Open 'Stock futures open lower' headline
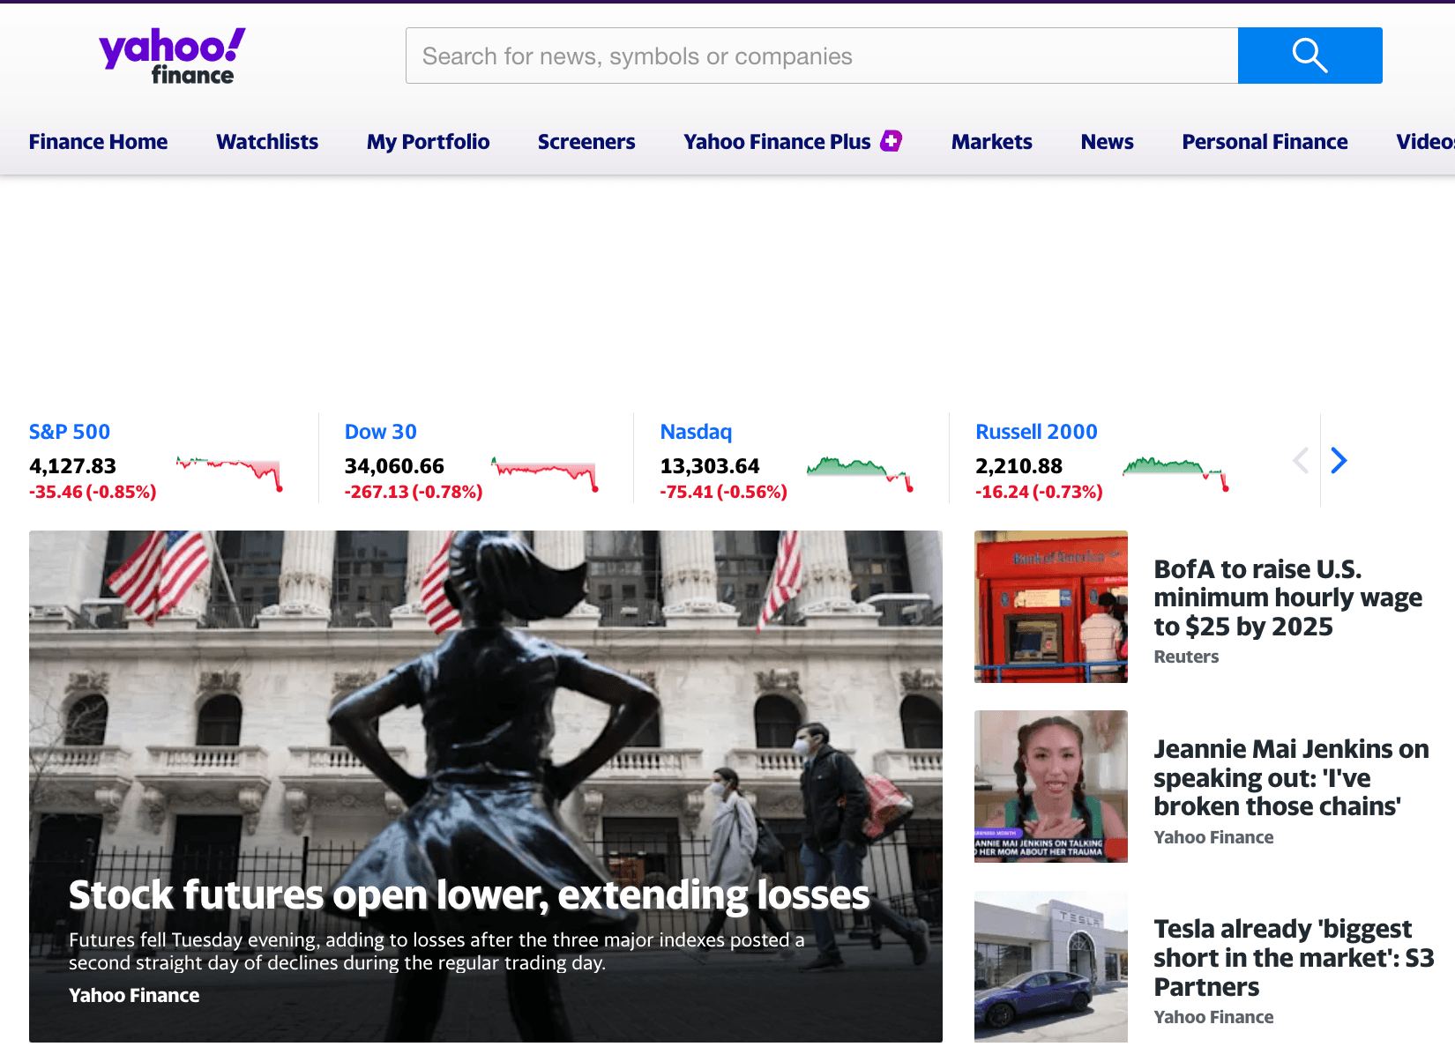 (x=469, y=895)
